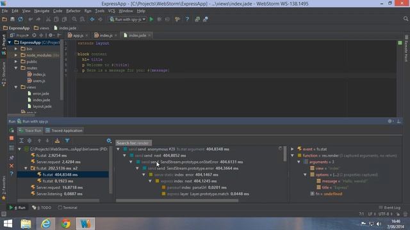Click the Save All toolbar icon

click(12, 19)
